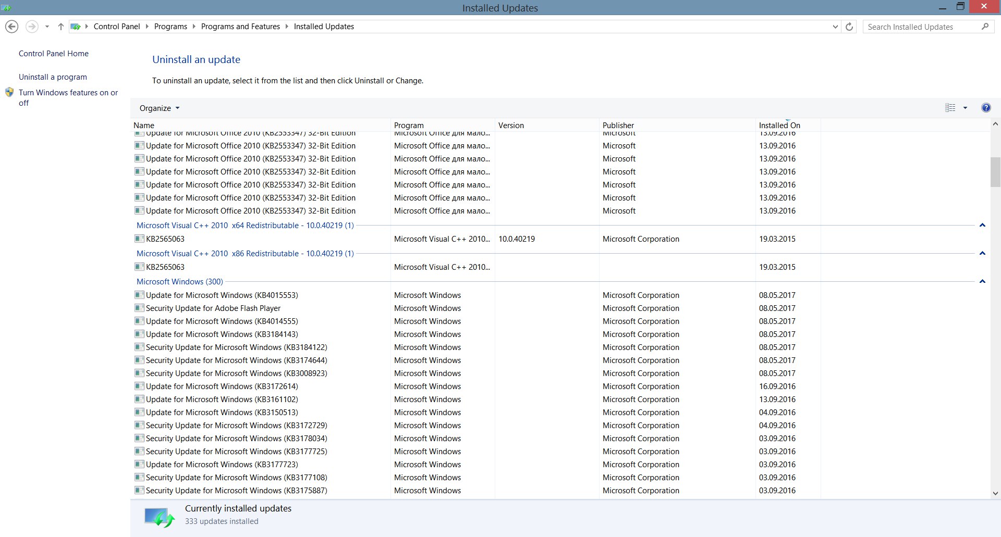Refresh the Installed Updates list
The image size is (1001, 537).
[849, 27]
